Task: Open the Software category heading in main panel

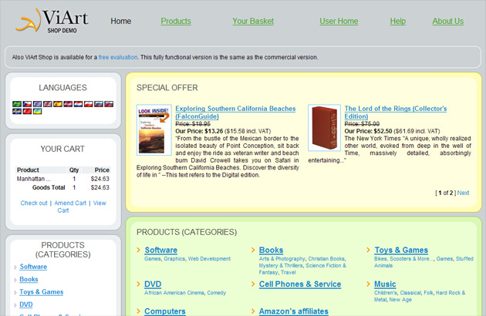Action: 161,250
